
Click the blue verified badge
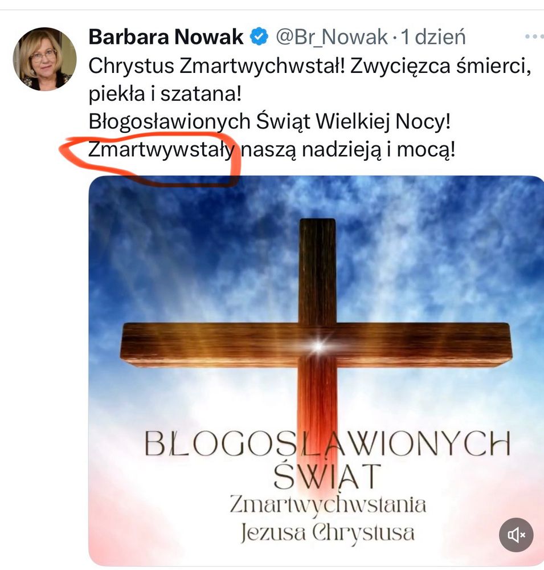(259, 36)
